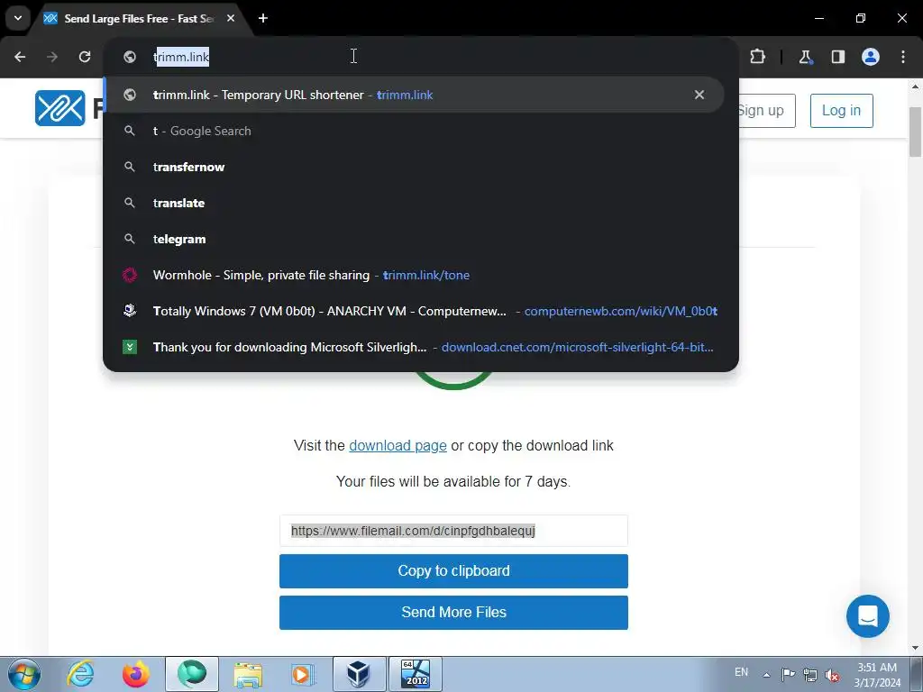Open the taskbar clock and date

coord(877,675)
